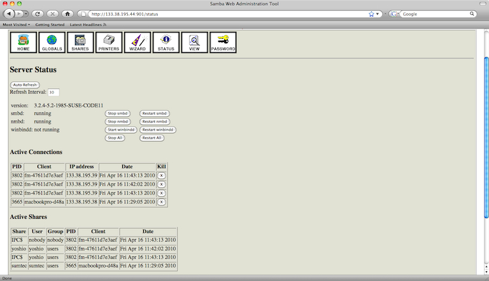
Task: Click the Restart smbd button
Action: (x=154, y=113)
